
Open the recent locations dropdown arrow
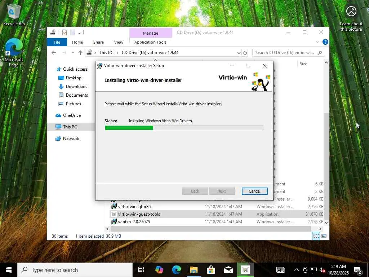(73, 53)
